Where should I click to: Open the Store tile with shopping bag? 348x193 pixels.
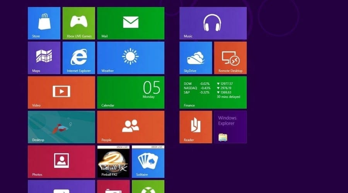(x=44, y=23)
